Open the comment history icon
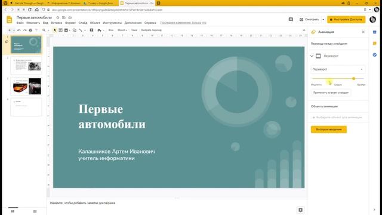This screenshot has height=215, width=382. [291, 19]
